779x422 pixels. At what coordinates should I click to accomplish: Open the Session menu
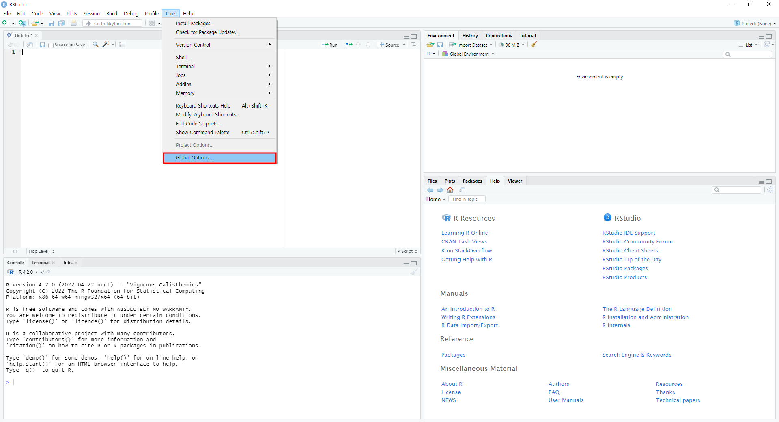click(x=91, y=13)
